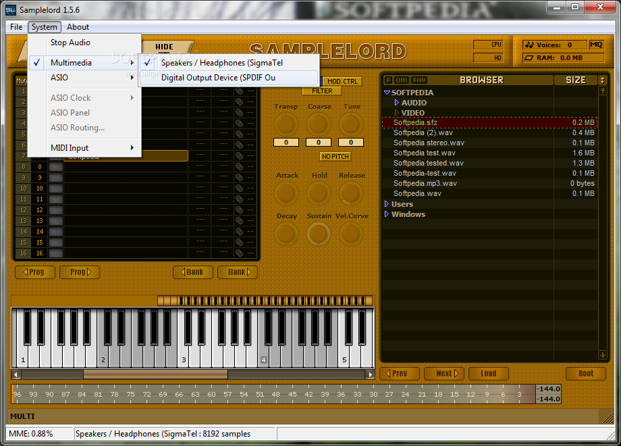Click the link icon on slot 8
The height and width of the screenshot is (446, 621).
pyautogui.click(x=239, y=166)
